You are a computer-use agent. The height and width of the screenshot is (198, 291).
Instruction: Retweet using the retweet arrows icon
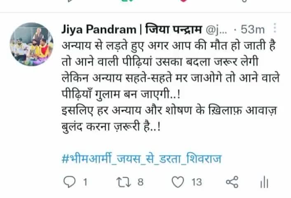[x=124, y=182]
